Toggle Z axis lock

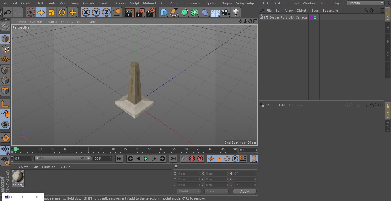tap(106, 12)
